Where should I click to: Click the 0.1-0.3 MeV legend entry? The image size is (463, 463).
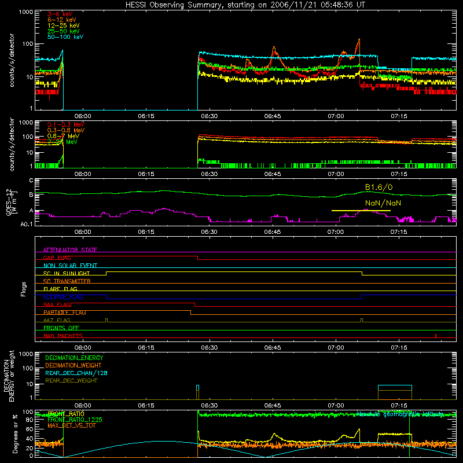66,124
